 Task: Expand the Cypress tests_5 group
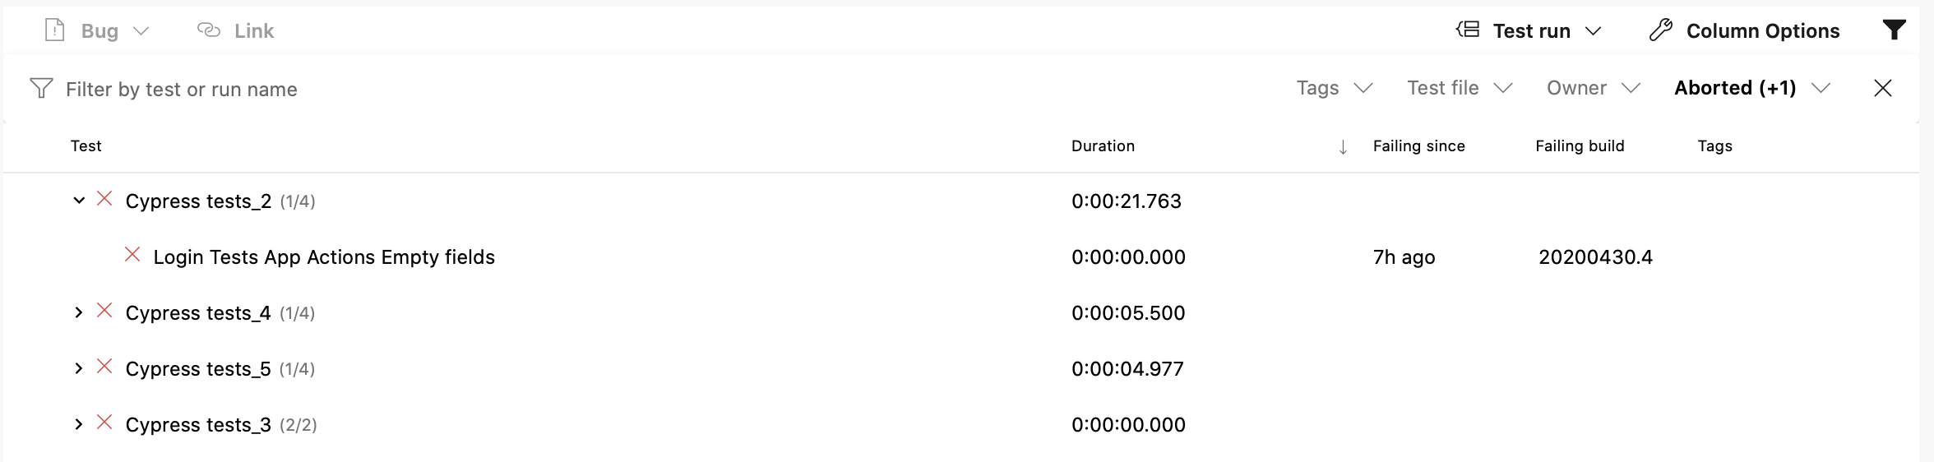tap(79, 368)
